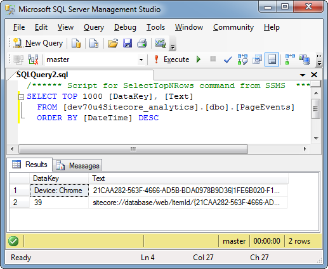Maximize the Management Studio window

pyautogui.click(x=285, y=7)
